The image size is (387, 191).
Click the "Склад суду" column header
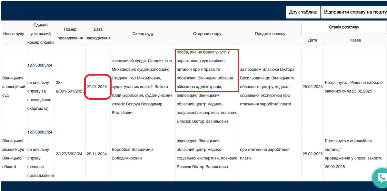click(x=143, y=33)
